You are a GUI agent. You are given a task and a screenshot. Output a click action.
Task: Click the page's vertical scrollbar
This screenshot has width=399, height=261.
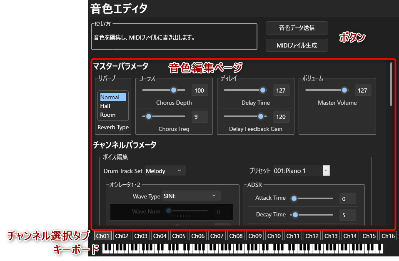[x=391, y=84]
